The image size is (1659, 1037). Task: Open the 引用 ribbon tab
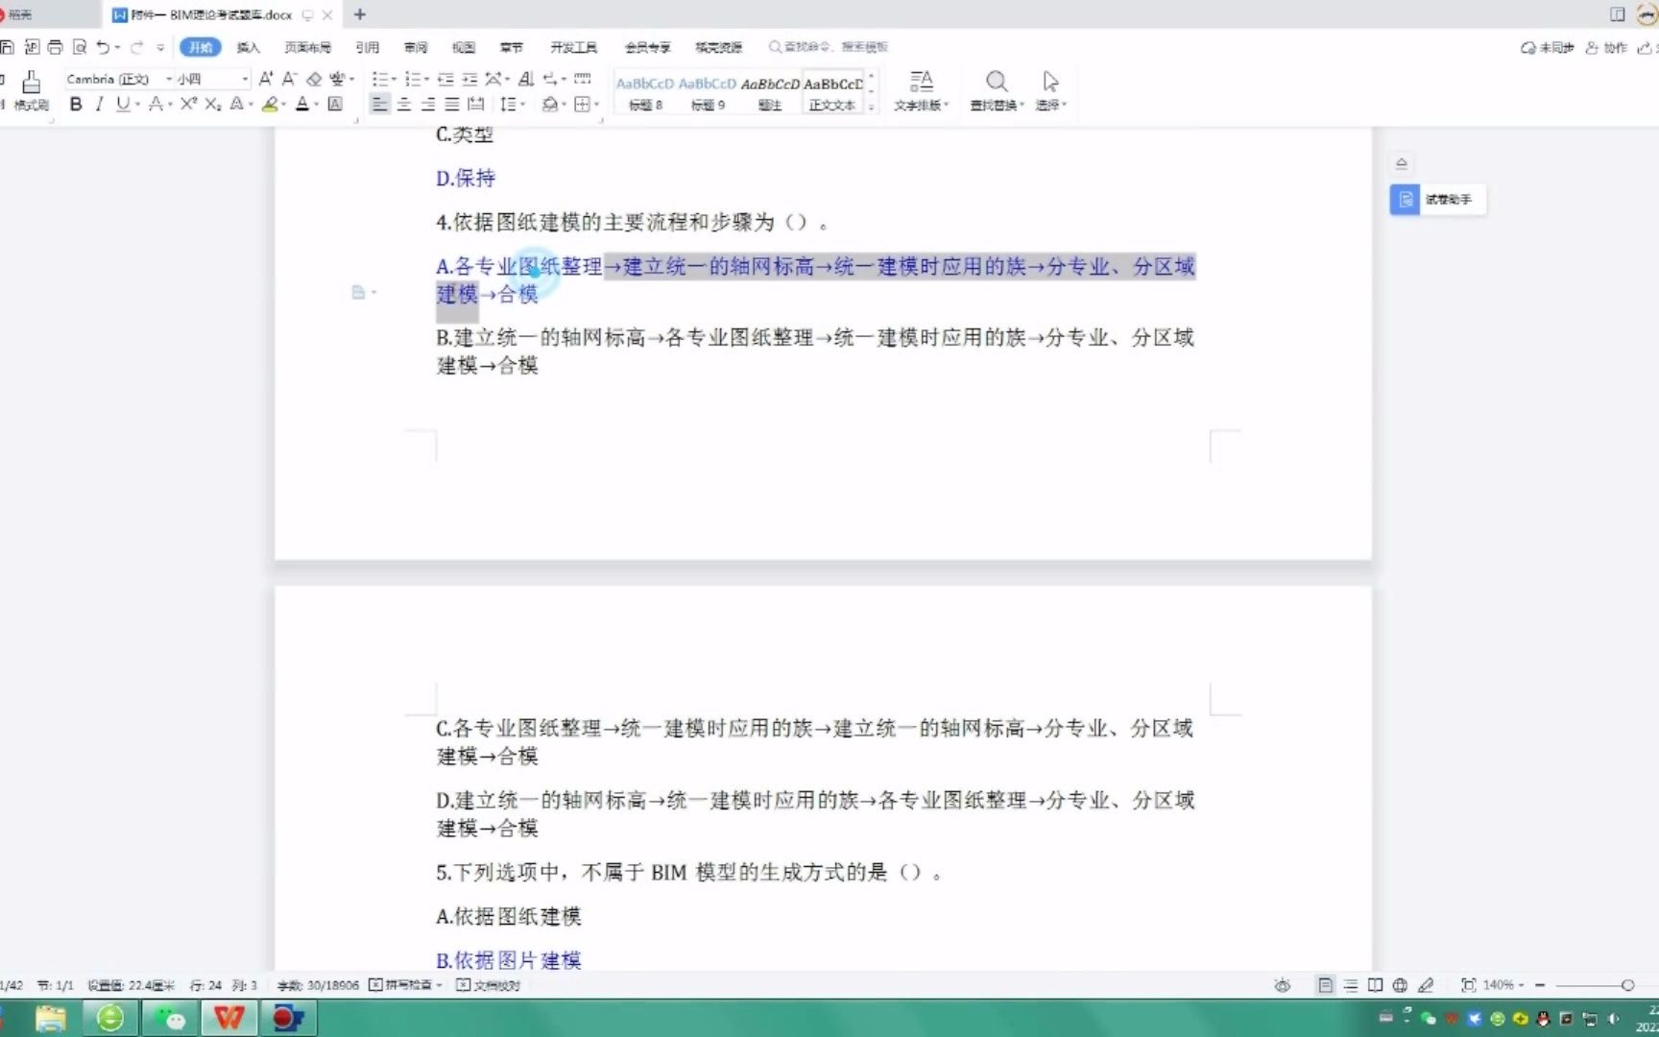pyautogui.click(x=367, y=47)
